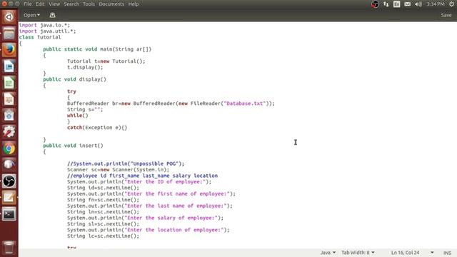Click the OBS indicator in top panel

click(x=375, y=4)
